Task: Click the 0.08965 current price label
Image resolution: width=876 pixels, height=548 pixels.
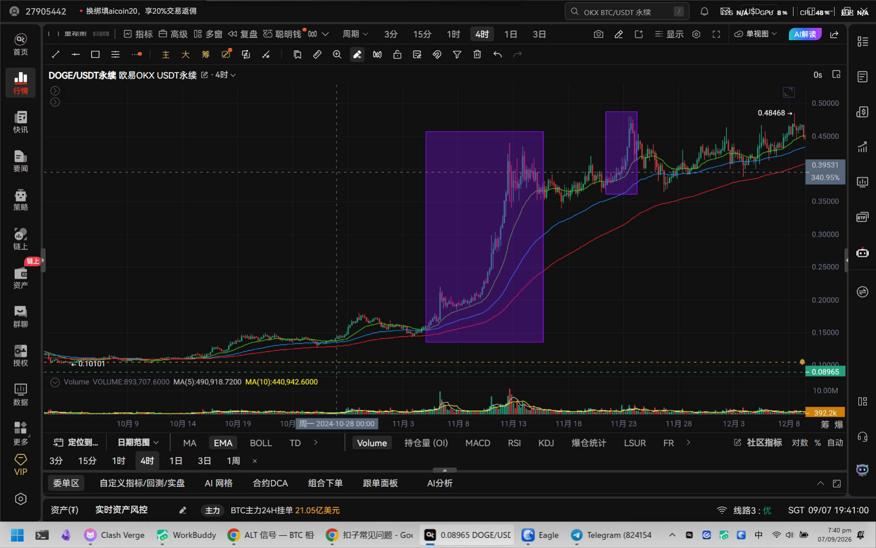Action: [x=825, y=372]
